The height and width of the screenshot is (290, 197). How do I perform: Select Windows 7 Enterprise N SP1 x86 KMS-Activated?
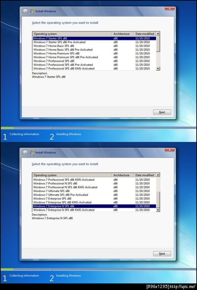(x=94, y=210)
